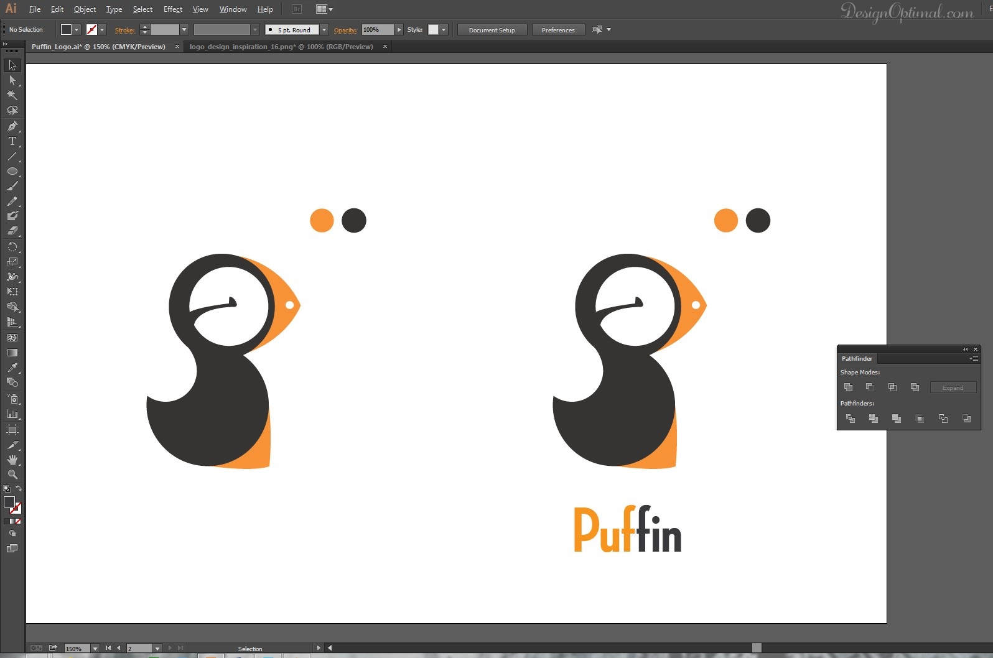Select the Blob Brush tool
This screenshot has height=658, width=993.
[12, 216]
